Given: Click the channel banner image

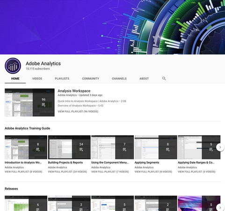Looking at the screenshot, I should click(x=112, y=27).
